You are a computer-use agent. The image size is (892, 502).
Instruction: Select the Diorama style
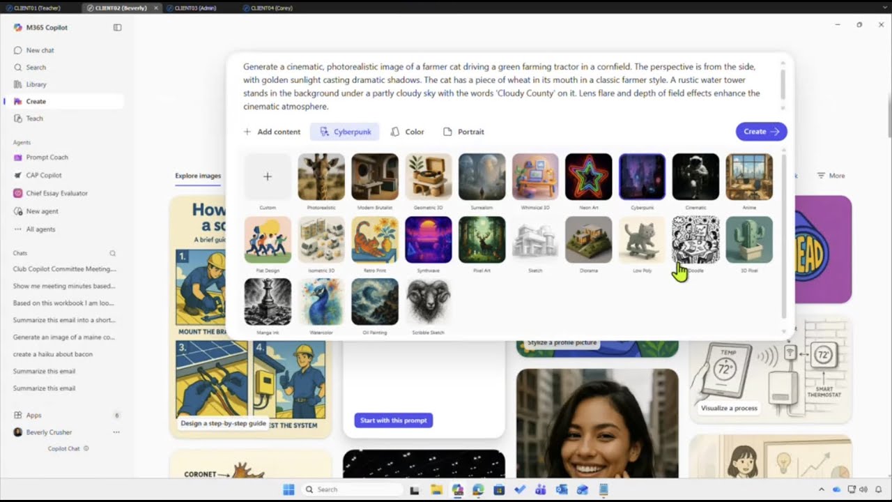(x=589, y=239)
